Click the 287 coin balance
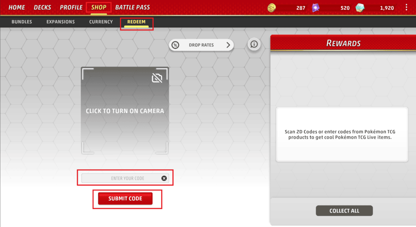Viewport: 416px width, 227px height. pos(301,8)
